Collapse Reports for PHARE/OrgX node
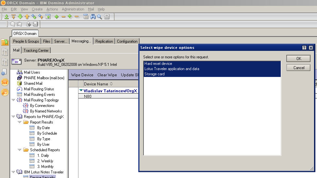The width and height of the screenshot is (317, 178). click(x=13, y=116)
